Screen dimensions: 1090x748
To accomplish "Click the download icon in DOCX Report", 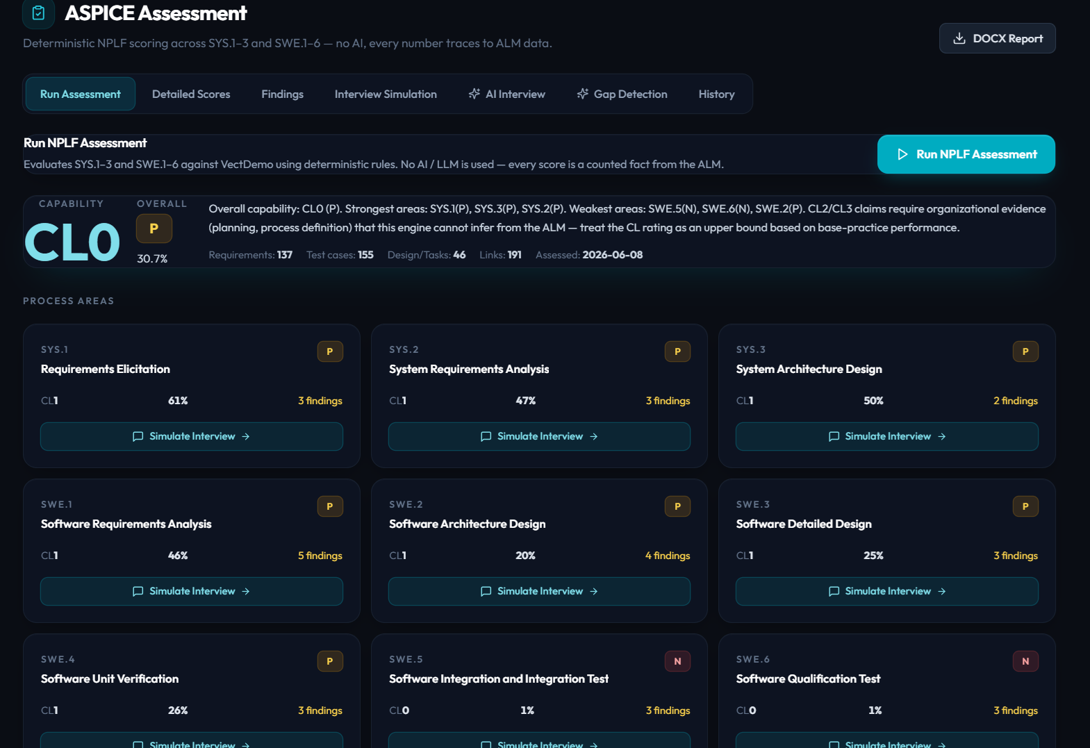I will (x=959, y=38).
